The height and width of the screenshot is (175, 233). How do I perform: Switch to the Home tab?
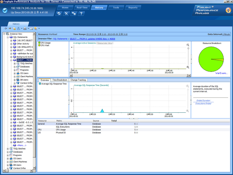(65, 7)
